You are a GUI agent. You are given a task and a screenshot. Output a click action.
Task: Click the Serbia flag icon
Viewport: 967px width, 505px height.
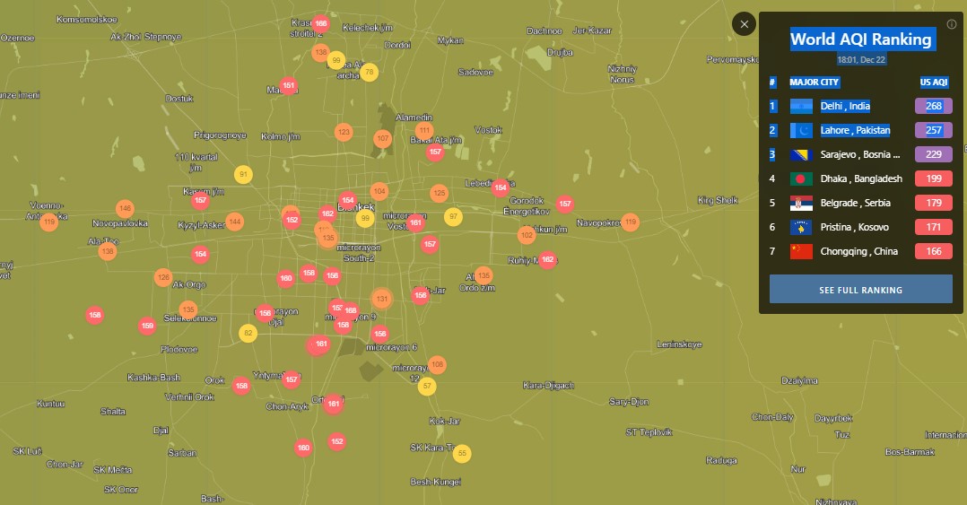(x=801, y=203)
